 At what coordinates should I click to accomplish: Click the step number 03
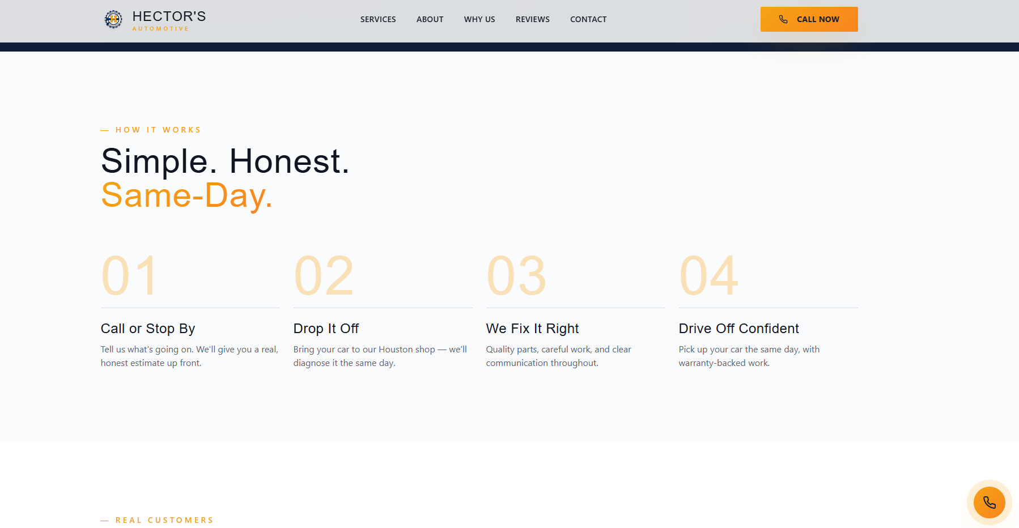[x=516, y=276]
